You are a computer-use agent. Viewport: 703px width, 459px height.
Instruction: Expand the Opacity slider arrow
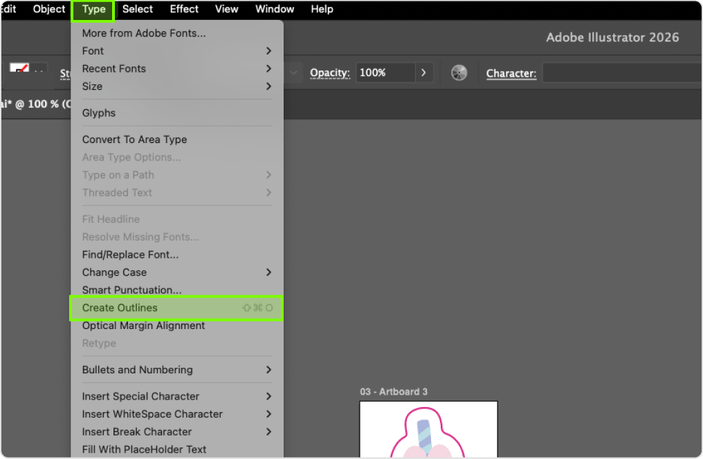(x=424, y=73)
